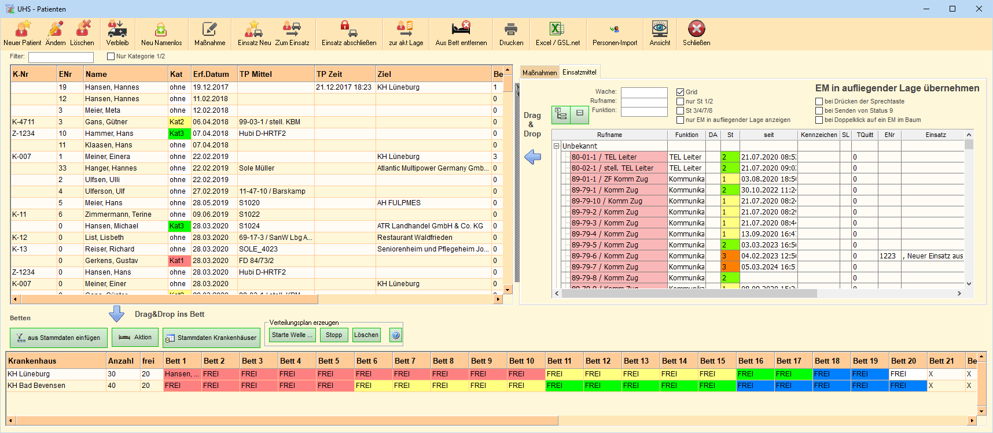This screenshot has width=993, height=433.
Task: Toggle bei Senden von Status 9
Action: [819, 111]
